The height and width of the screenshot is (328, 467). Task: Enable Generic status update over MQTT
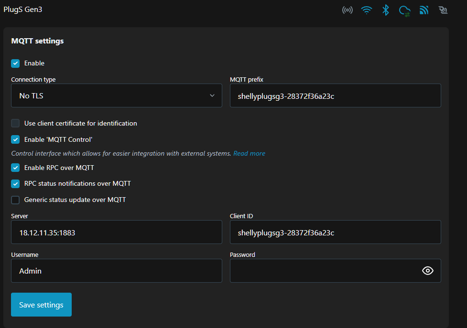point(15,200)
